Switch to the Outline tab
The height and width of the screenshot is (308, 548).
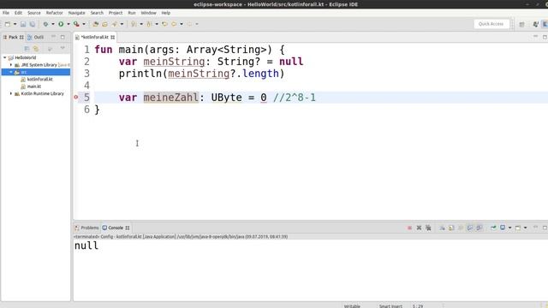[36, 37]
